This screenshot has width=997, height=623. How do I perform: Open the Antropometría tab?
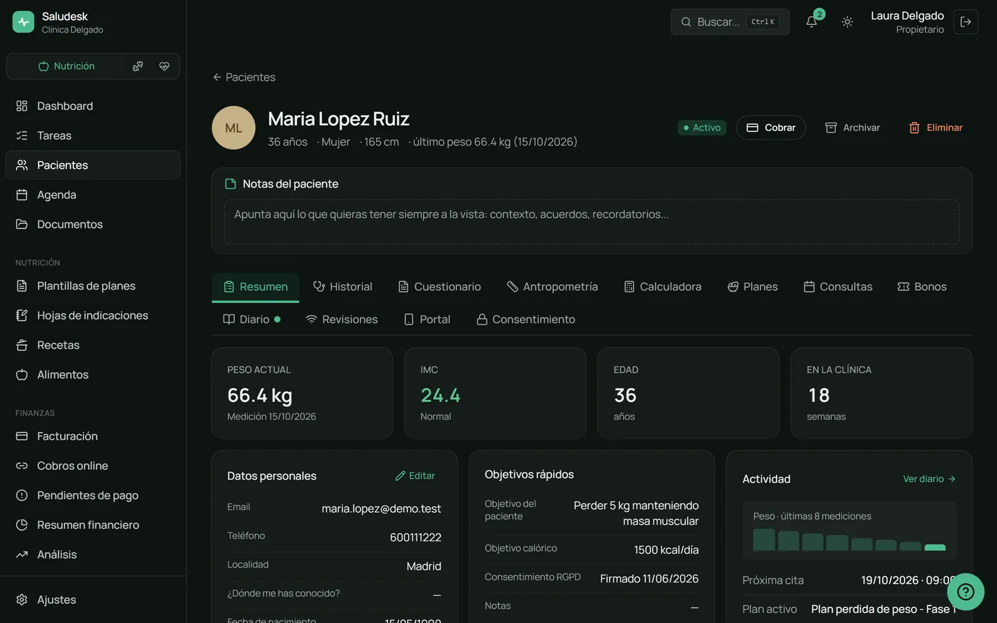pyautogui.click(x=552, y=287)
